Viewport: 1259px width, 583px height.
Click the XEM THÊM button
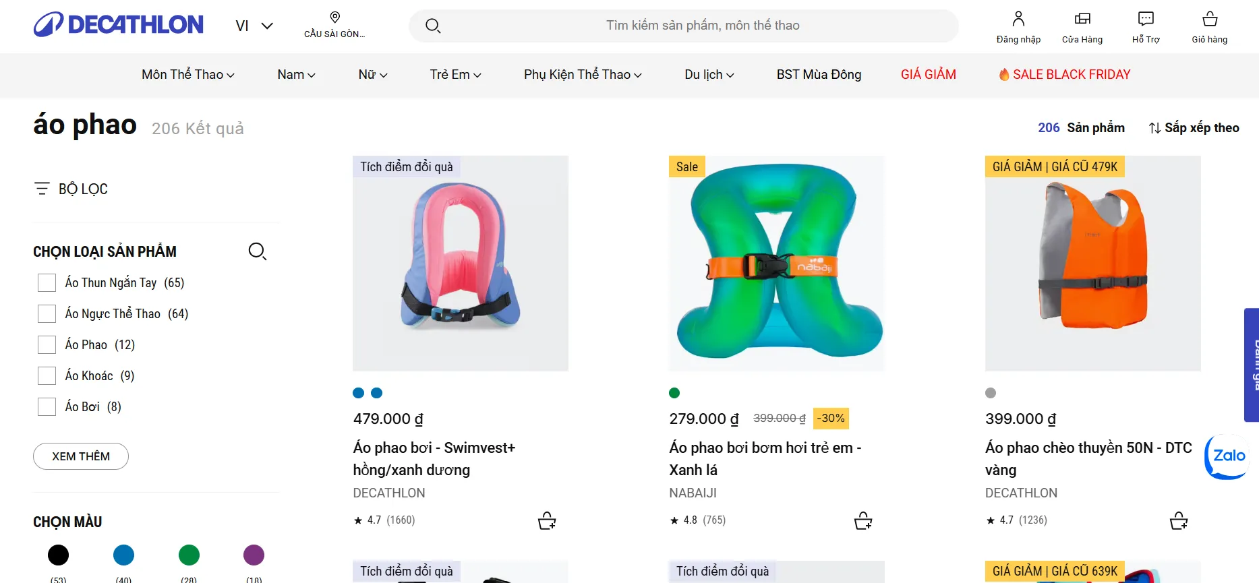coord(80,456)
